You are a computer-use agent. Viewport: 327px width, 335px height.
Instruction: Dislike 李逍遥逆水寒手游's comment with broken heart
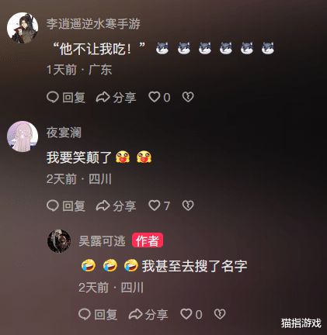pyautogui.click(x=188, y=97)
